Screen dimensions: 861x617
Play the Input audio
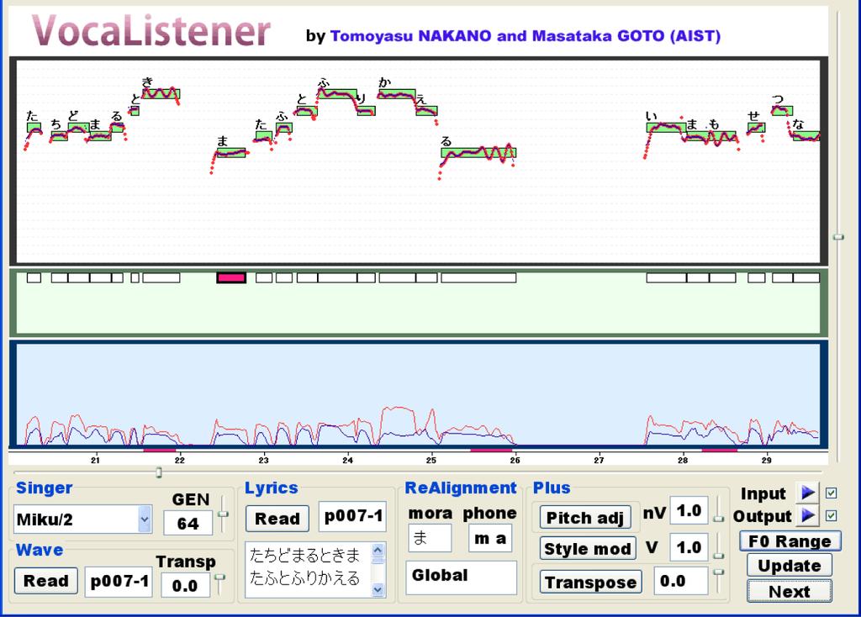807,493
